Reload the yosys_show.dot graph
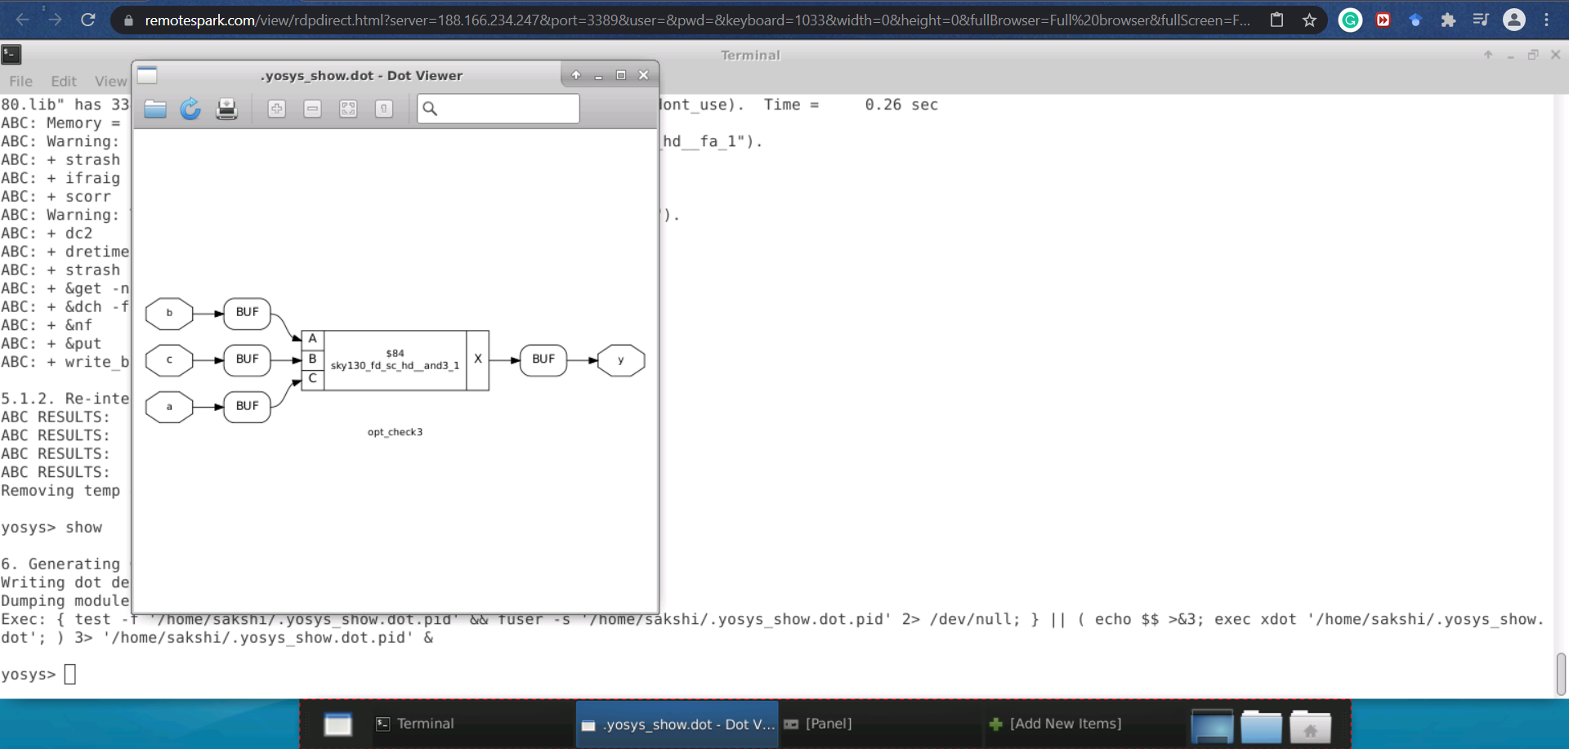The image size is (1569, 749). [190, 109]
